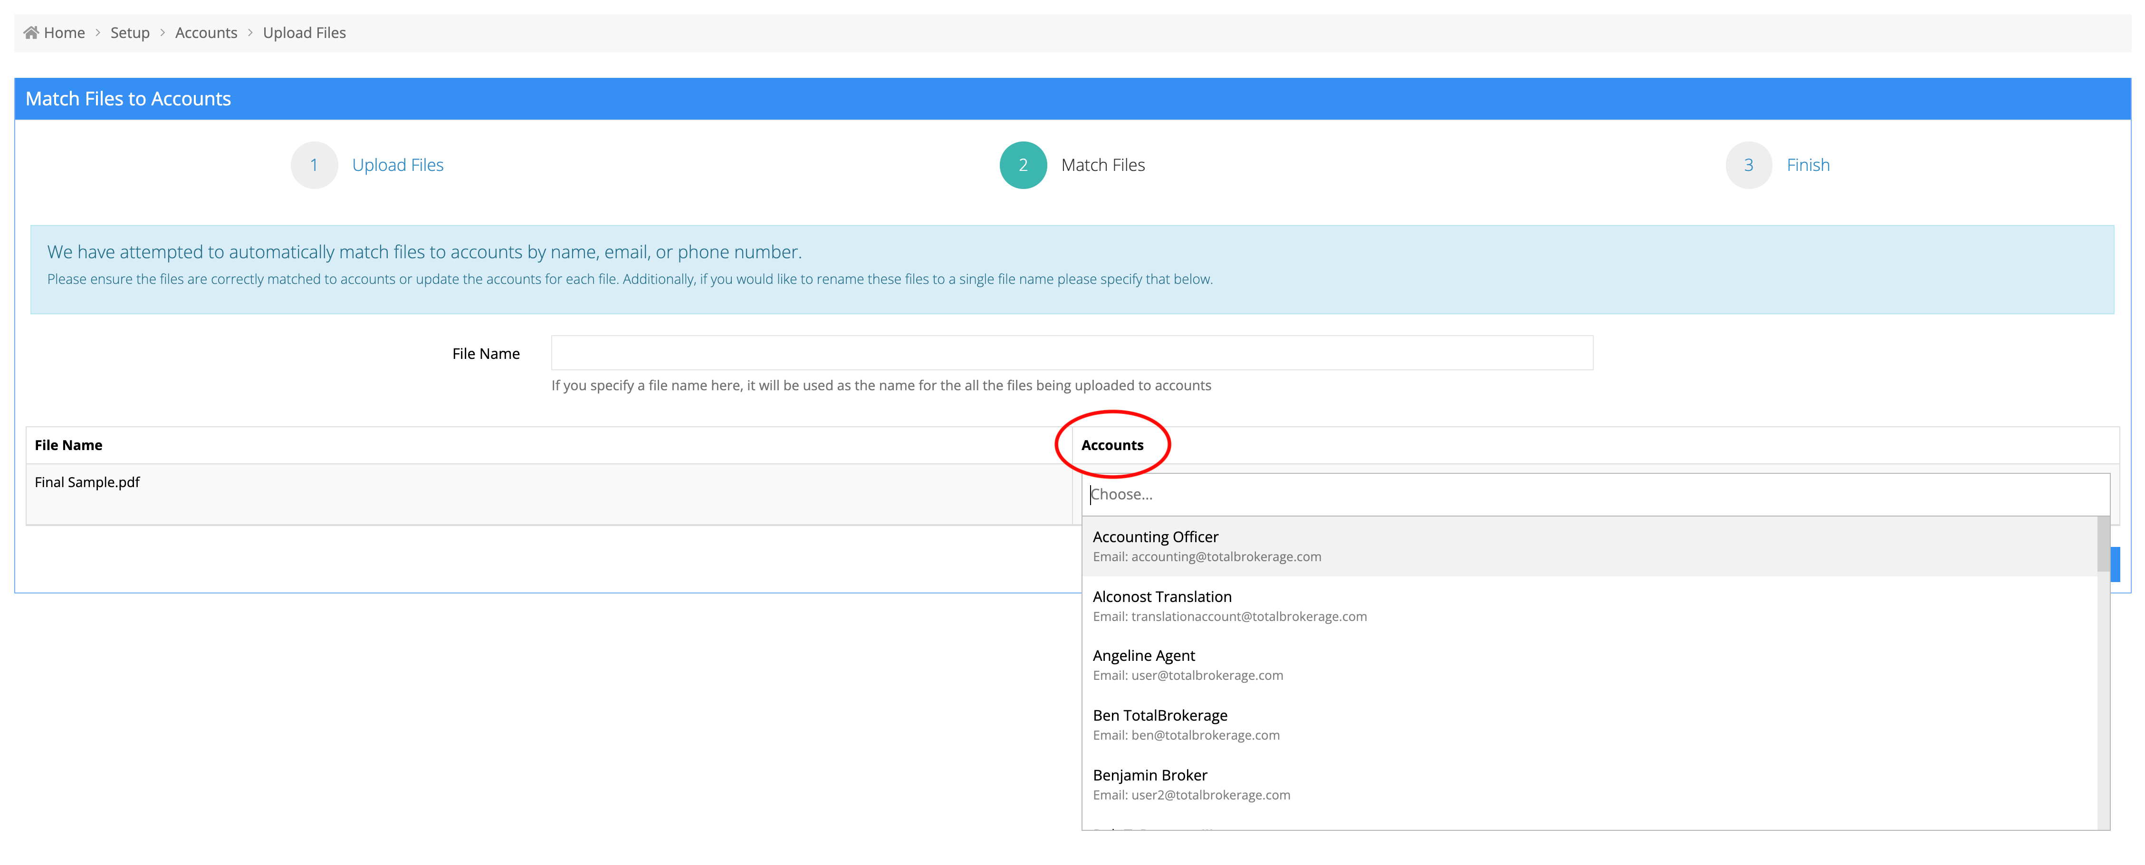
Task: Click the Home house icon in breadcrumb
Action: [31, 32]
